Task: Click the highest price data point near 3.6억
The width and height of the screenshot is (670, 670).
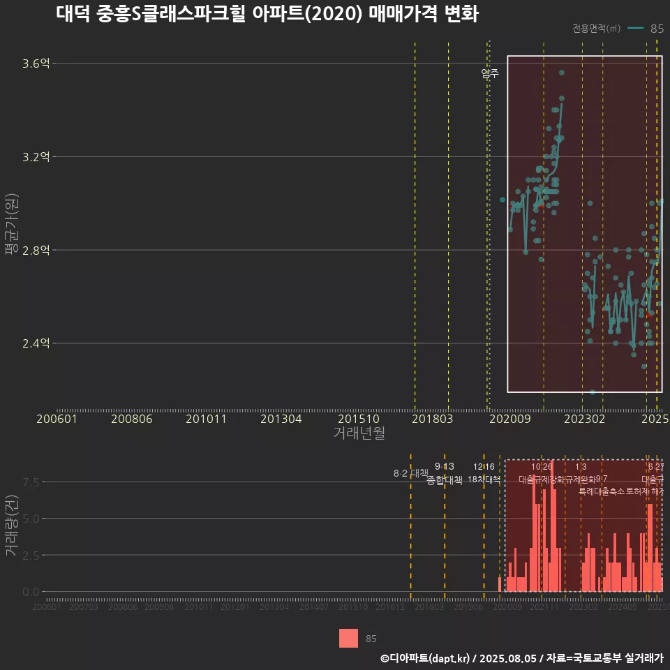Action: coord(561,73)
